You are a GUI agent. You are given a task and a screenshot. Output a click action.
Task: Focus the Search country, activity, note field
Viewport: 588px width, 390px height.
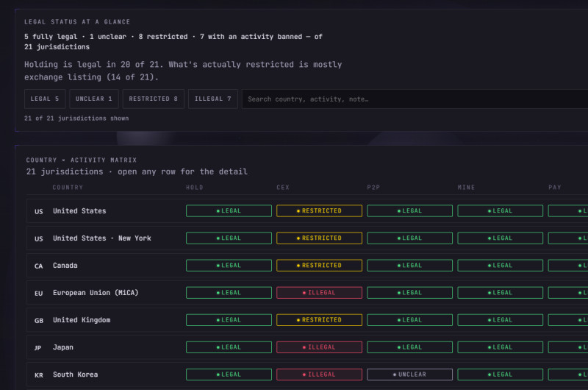[x=415, y=99]
